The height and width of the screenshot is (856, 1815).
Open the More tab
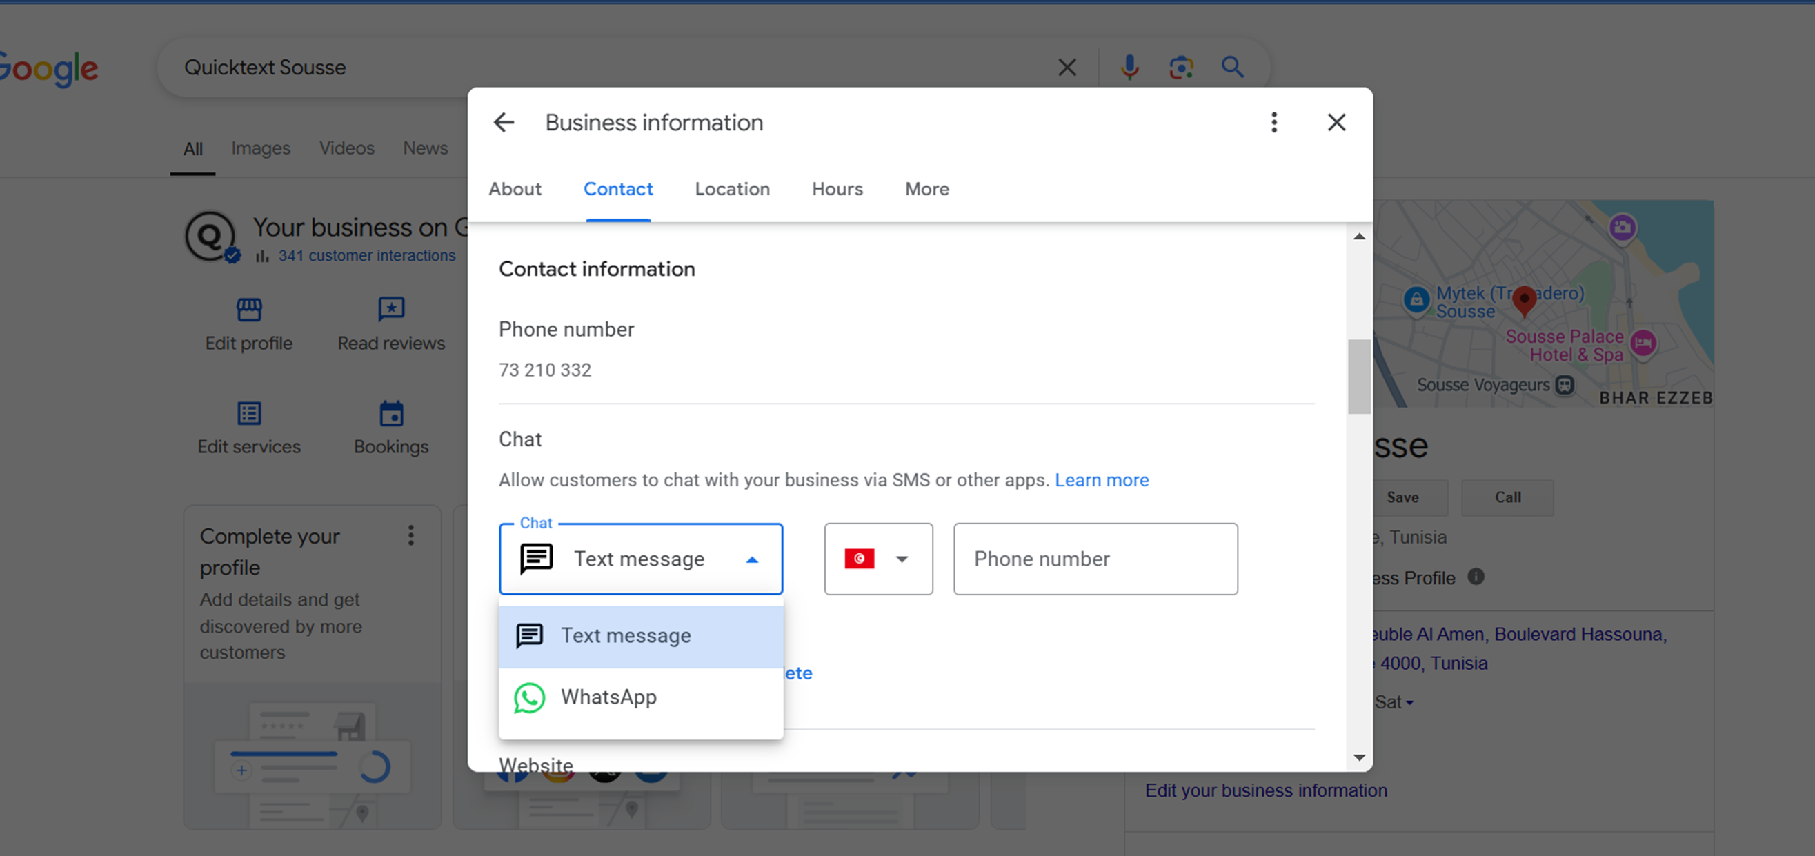[x=926, y=189]
